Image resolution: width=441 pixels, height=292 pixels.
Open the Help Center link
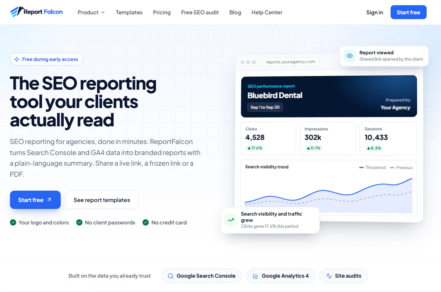(x=267, y=12)
